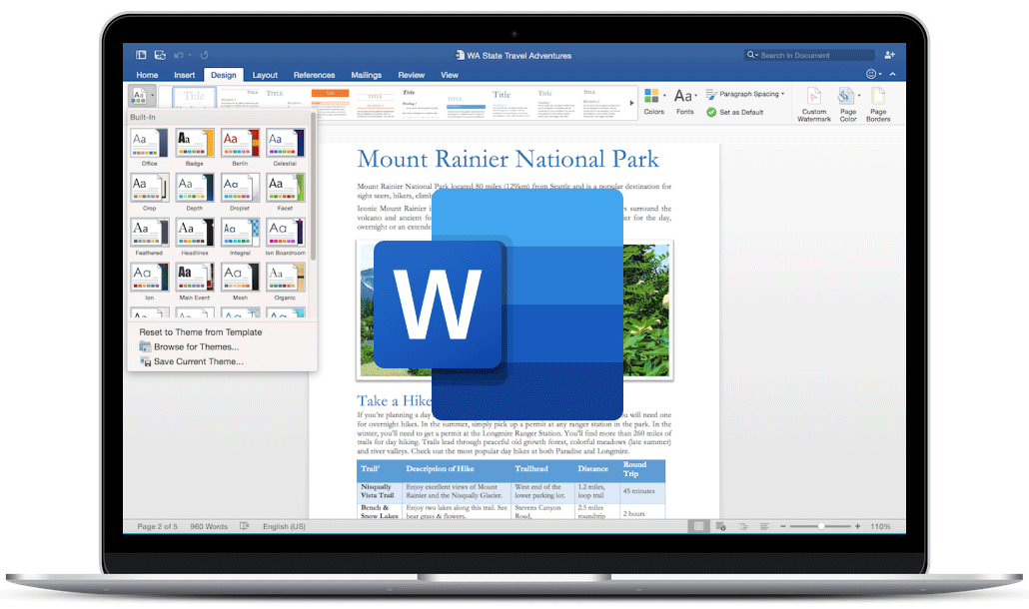The width and height of the screenshot is (1029, 609).
Task: Select Reset to Theme from Template
Action: point(200,332)
